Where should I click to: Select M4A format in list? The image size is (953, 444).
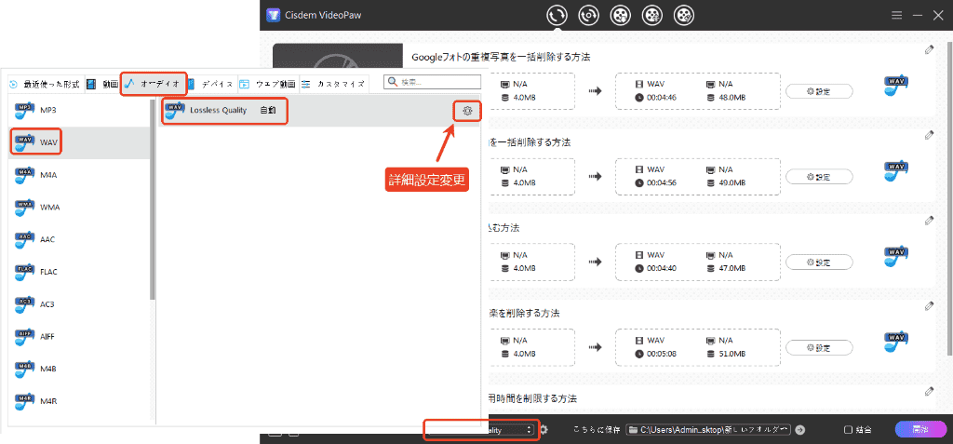coord(79,175)
